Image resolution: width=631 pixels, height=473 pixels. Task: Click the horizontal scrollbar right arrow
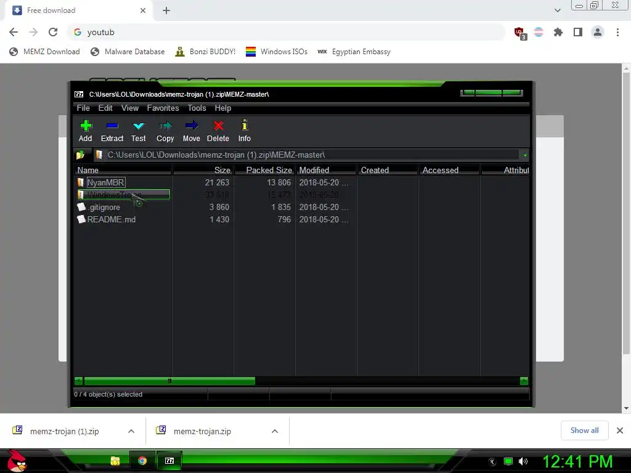click(x=524, y=381)
